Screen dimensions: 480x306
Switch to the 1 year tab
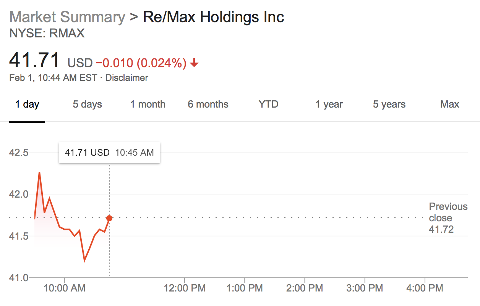(329, 104)
